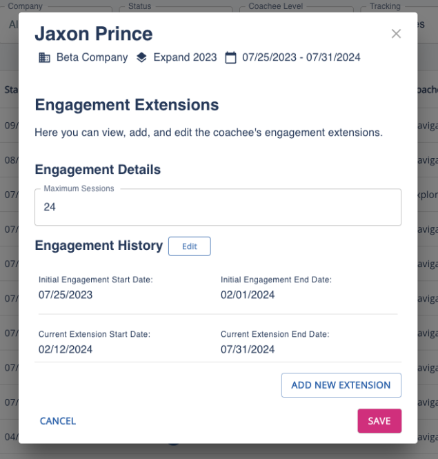Screen dimensions: 438x459
Task: Click the Add New Extension button
Action: pos(341,385)
